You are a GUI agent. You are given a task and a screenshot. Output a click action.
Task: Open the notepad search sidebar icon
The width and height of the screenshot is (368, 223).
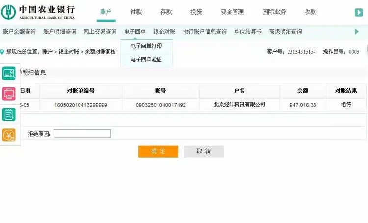coord(9,114)
